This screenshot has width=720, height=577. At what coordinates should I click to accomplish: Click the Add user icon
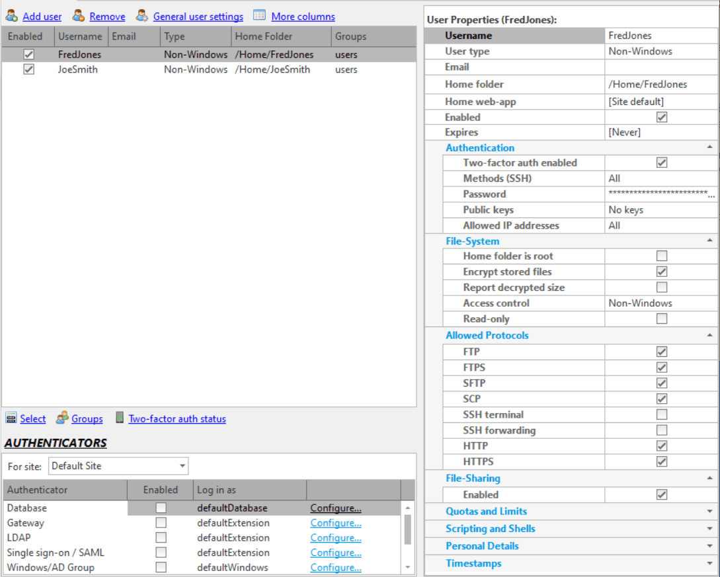click(11, 16)
